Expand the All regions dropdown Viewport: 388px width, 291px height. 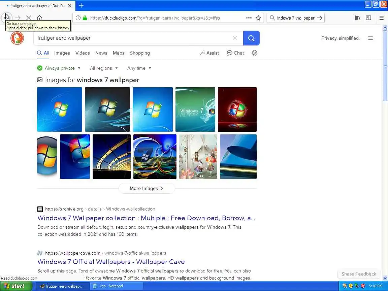(104, 68)
